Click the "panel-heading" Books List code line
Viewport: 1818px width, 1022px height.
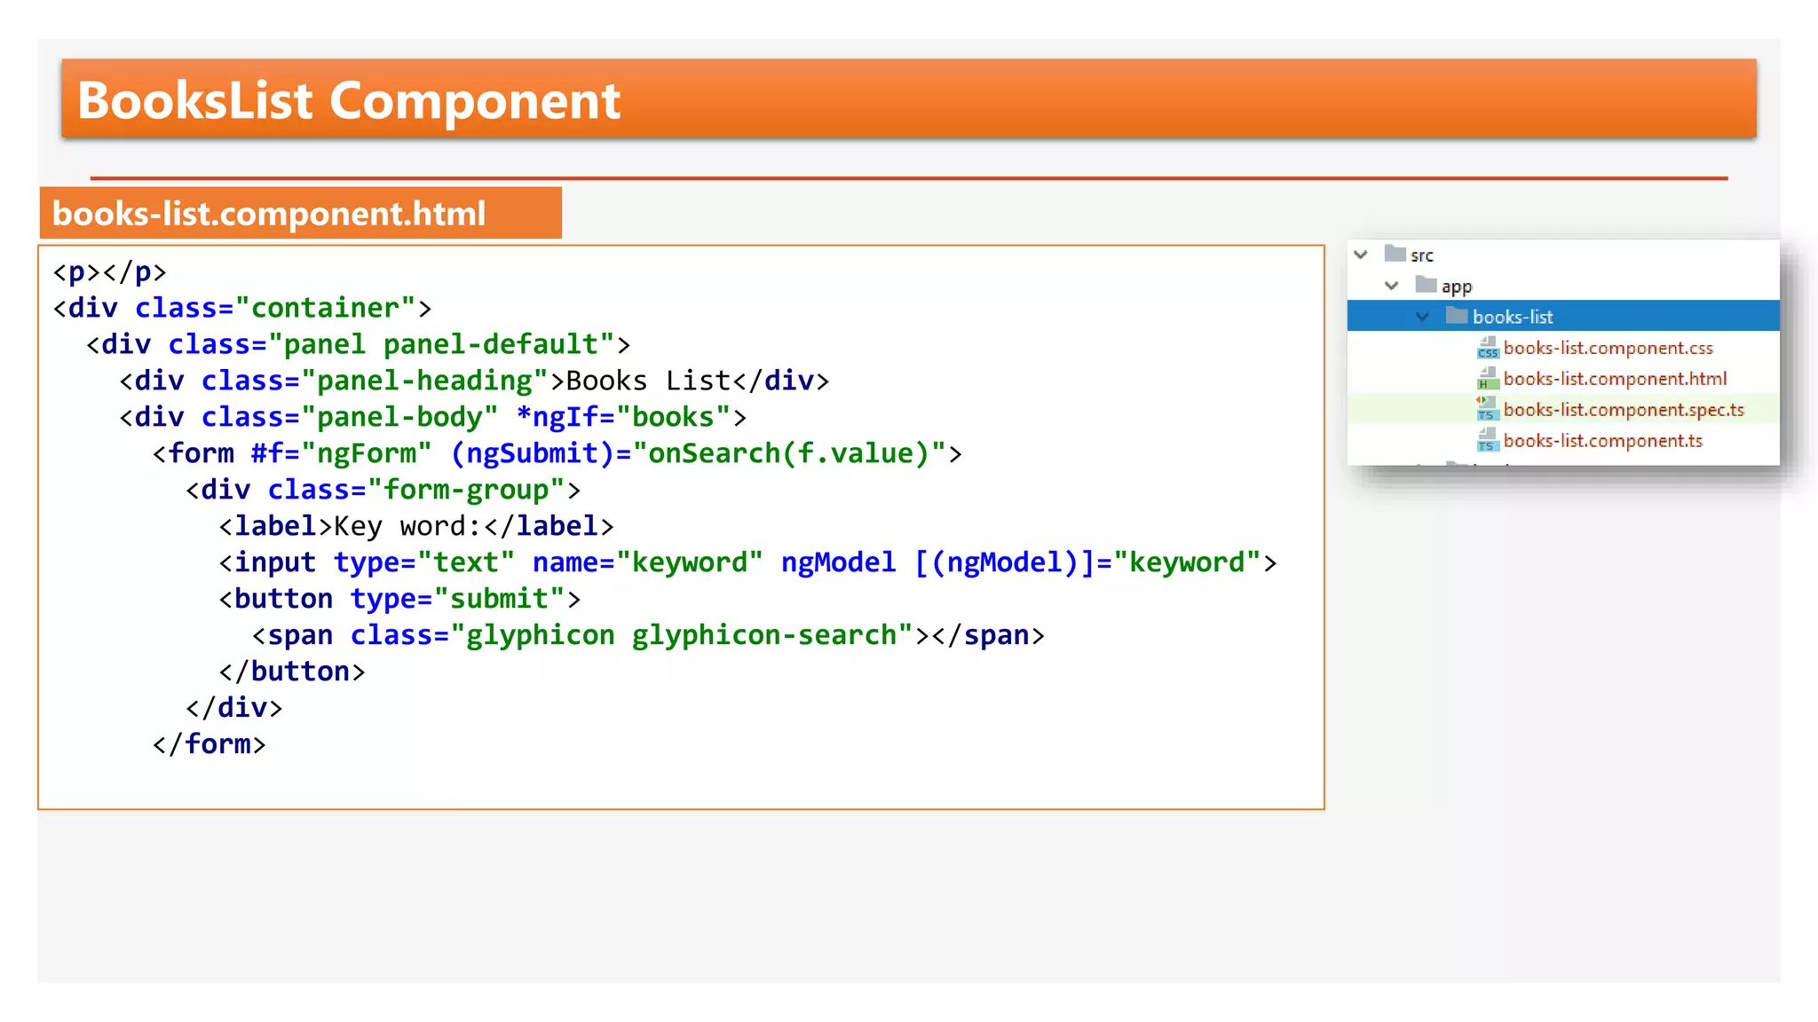coord(475,381)
